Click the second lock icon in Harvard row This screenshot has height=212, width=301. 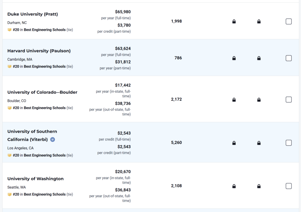tap(259, 58)
